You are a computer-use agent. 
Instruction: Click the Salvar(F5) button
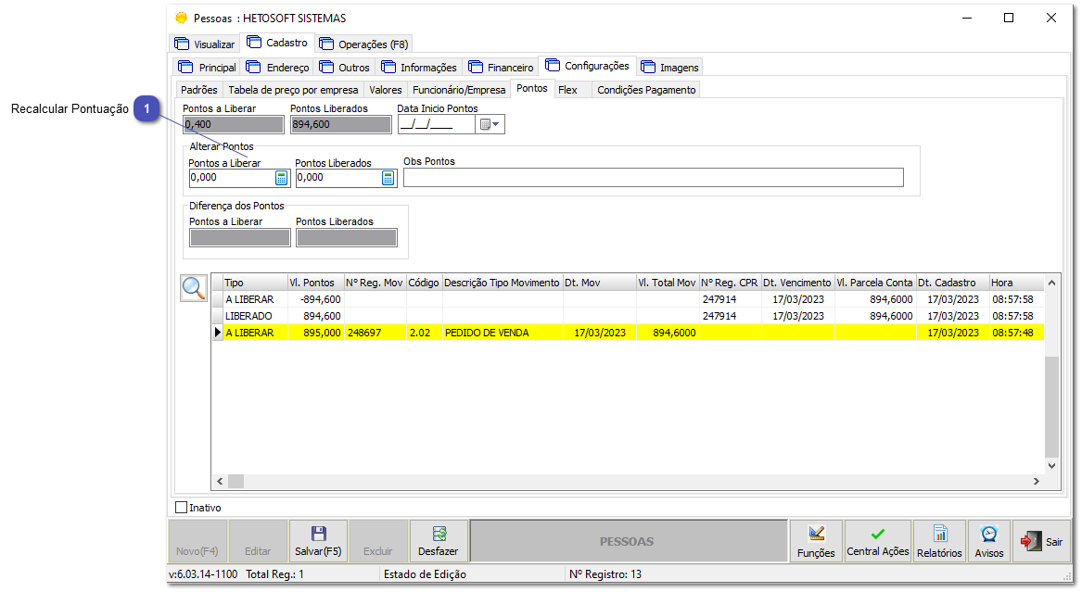(x=318, y=541)
